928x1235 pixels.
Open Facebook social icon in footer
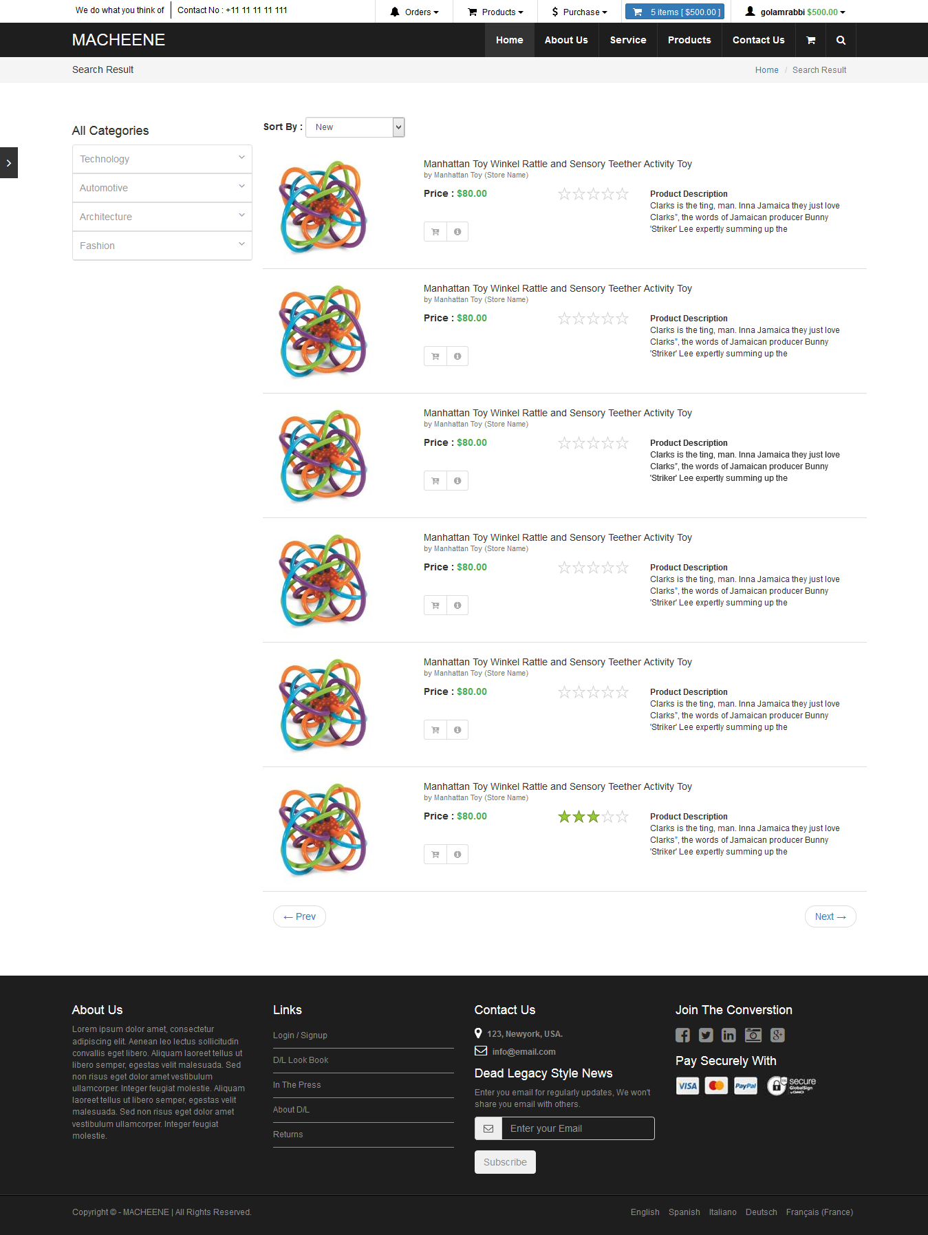point(682,1035)
